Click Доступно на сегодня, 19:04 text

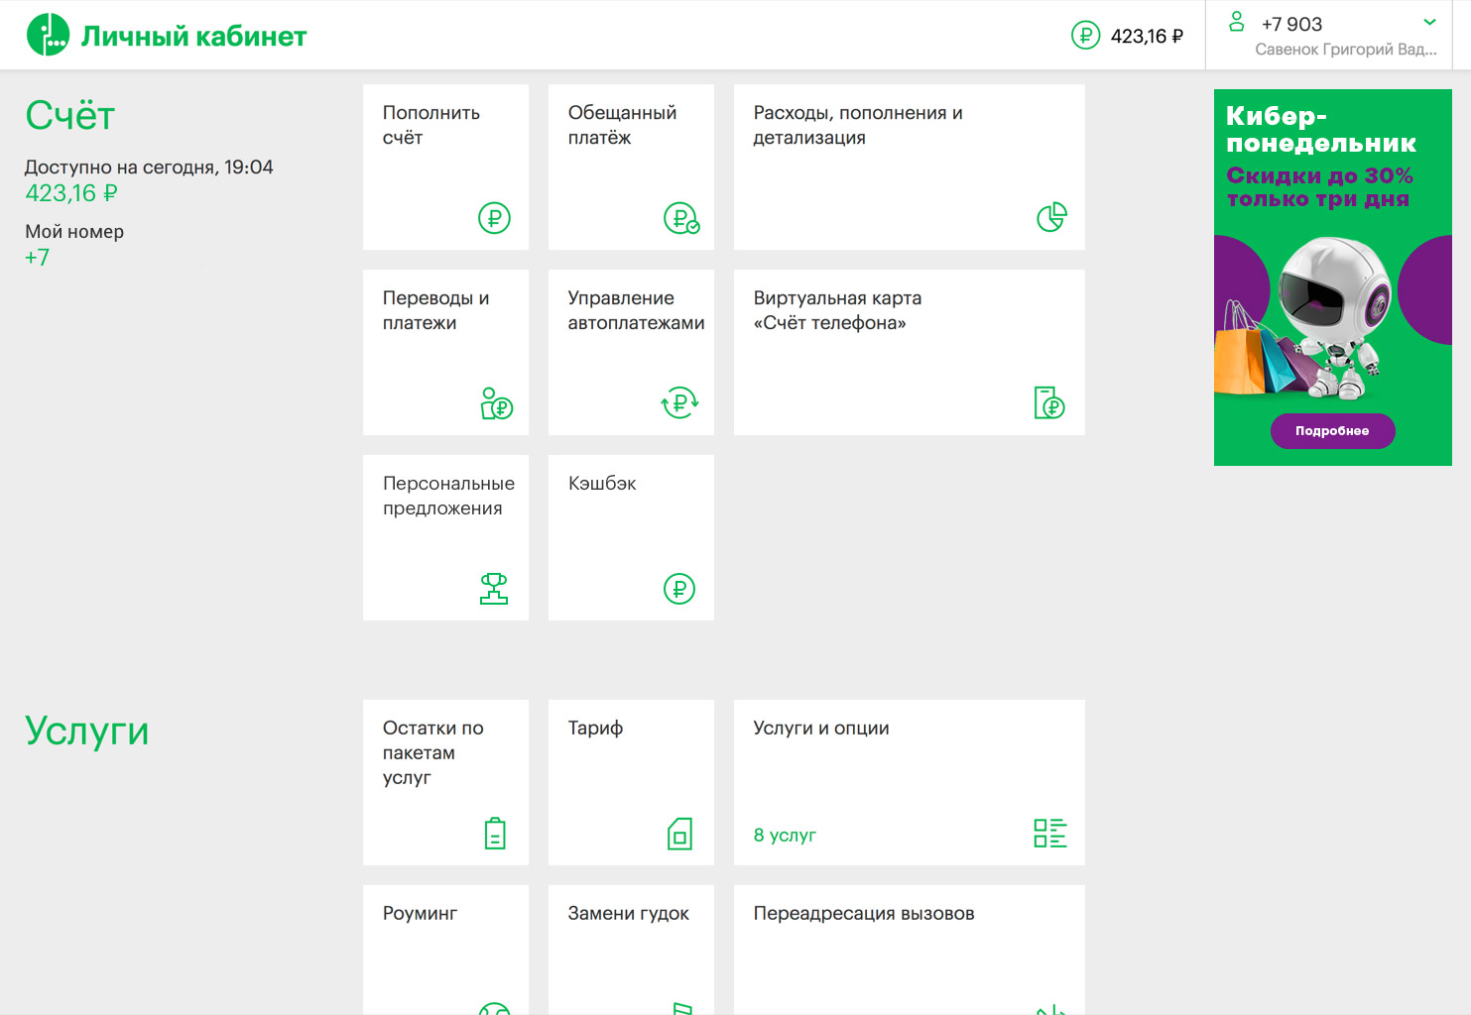(x=149, y=168)
